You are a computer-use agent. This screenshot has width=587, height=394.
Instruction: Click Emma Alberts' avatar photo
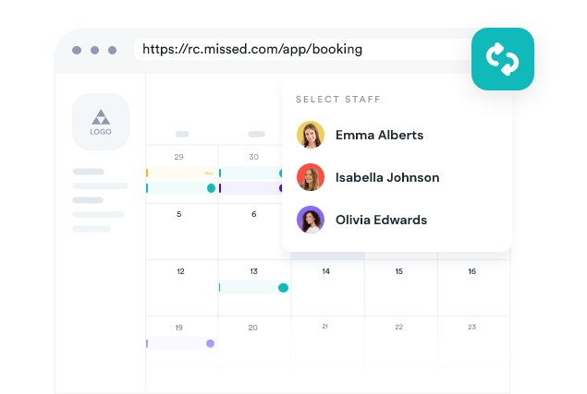tap(311, 135)
